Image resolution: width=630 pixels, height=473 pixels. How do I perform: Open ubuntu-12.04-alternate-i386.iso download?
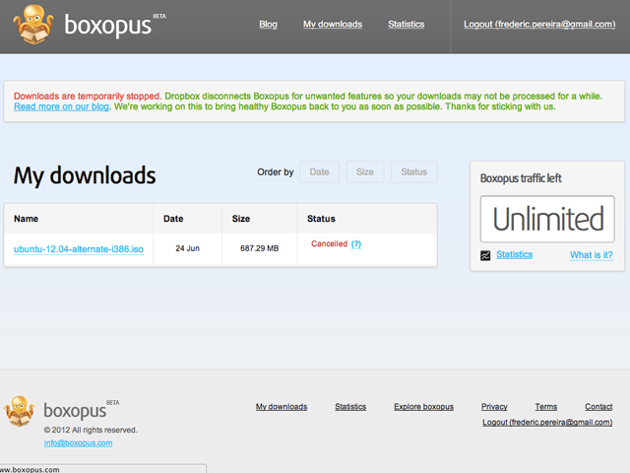point(79,249)
